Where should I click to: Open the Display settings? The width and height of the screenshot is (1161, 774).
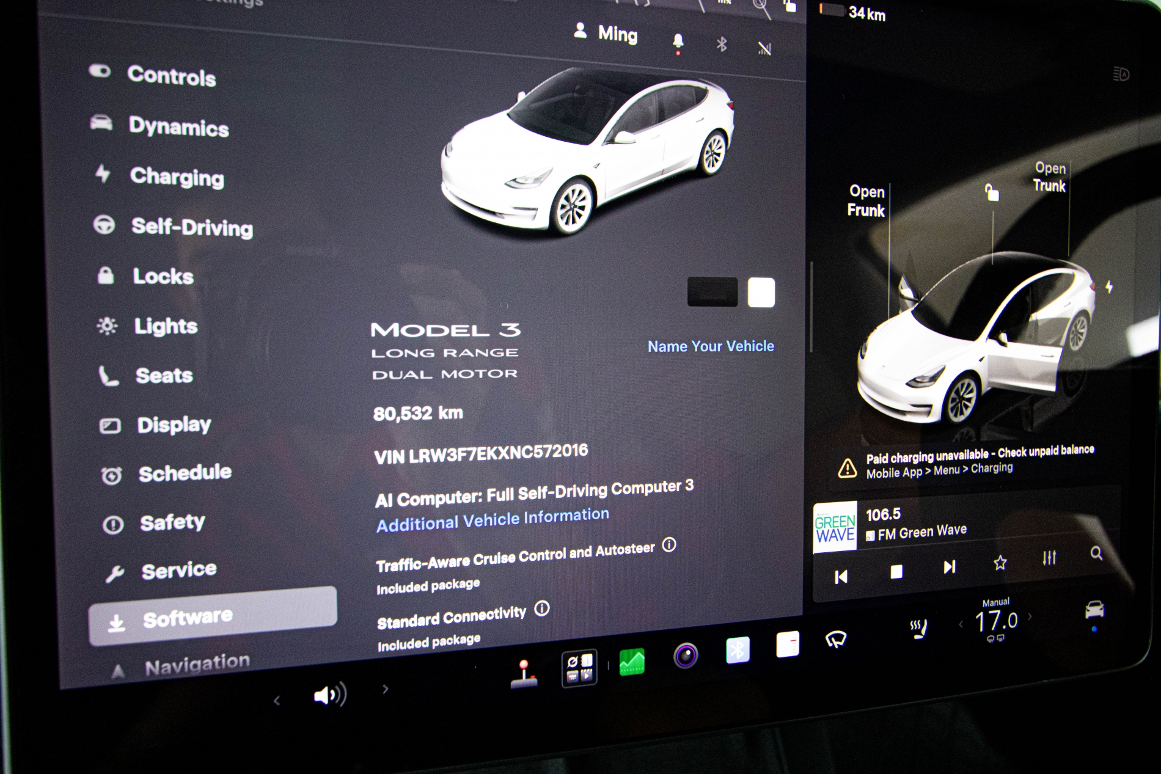click(x=156, y=425)
